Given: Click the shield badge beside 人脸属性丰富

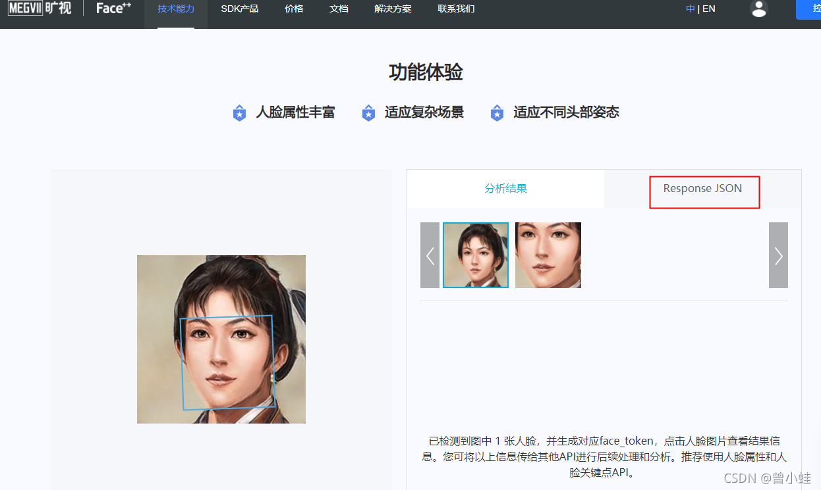Looking at the screenshot, I should coord(239,112).
